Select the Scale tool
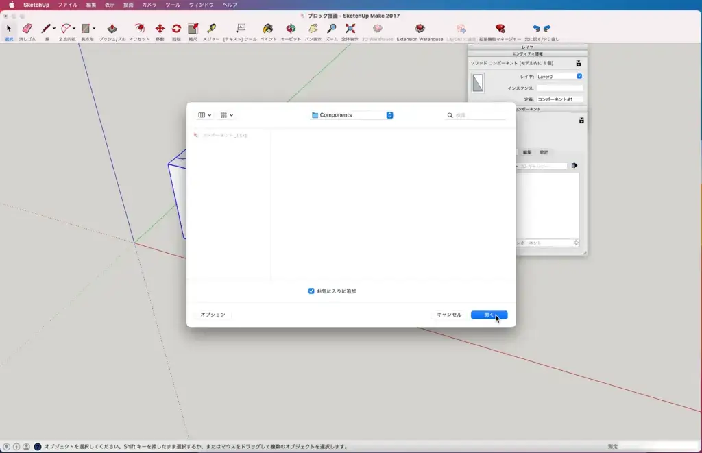The width and height of the screenshot is (702, 453). pos(193,29)
